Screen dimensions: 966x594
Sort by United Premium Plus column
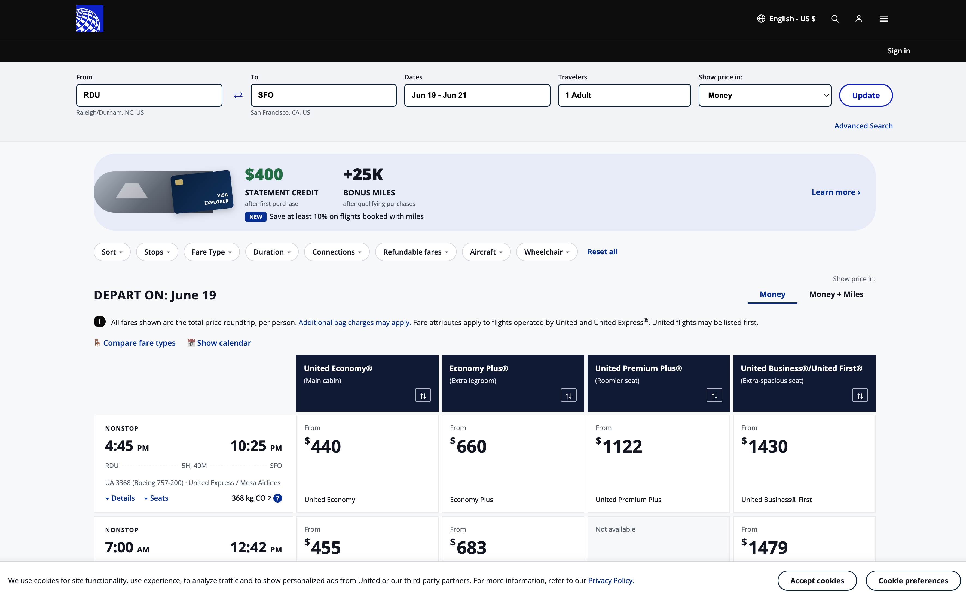[714, 395]
